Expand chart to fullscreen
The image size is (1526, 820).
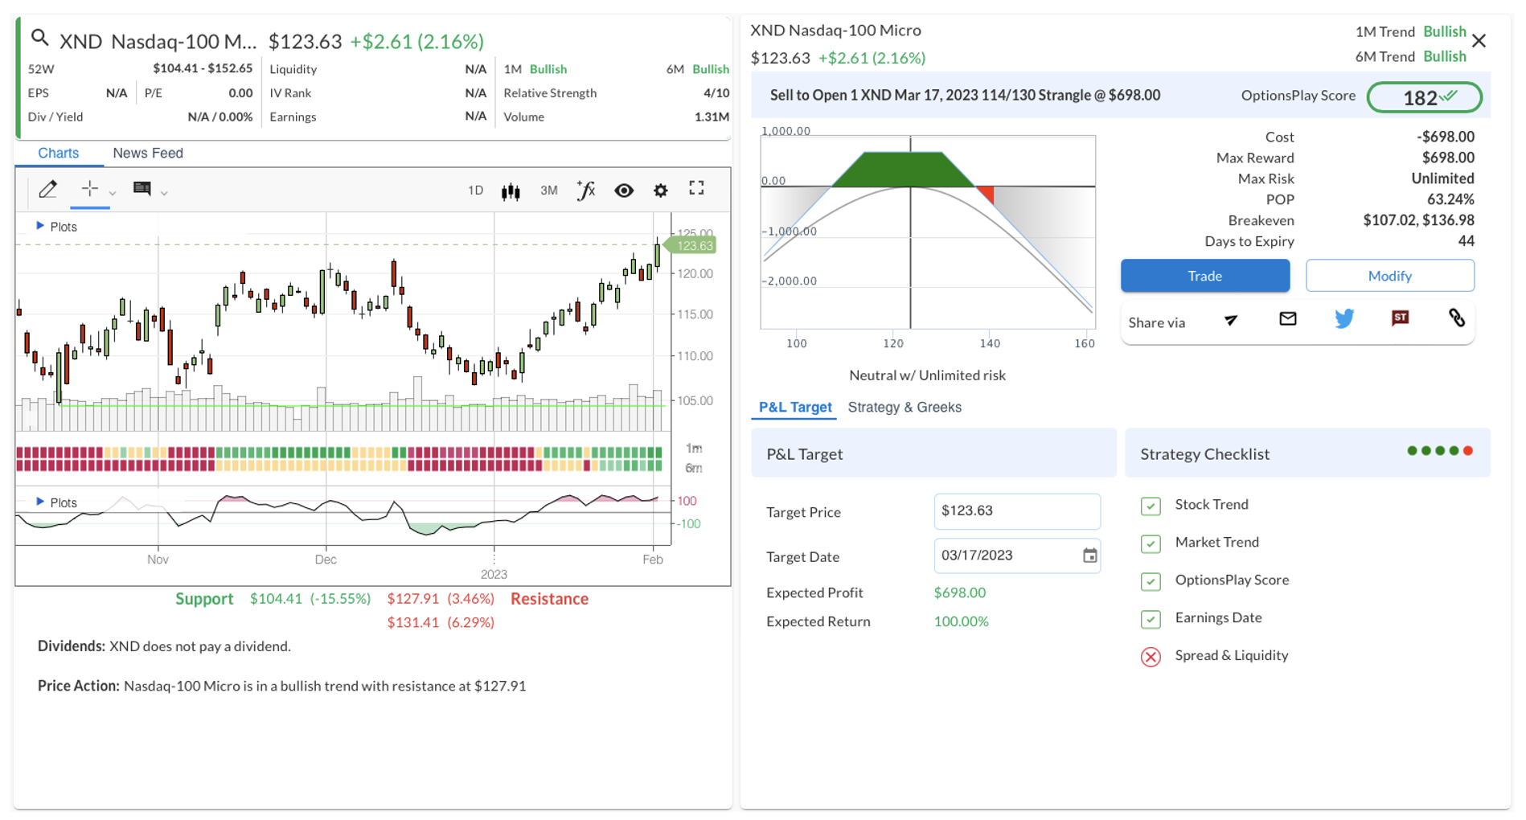click(x=697, y=188)
